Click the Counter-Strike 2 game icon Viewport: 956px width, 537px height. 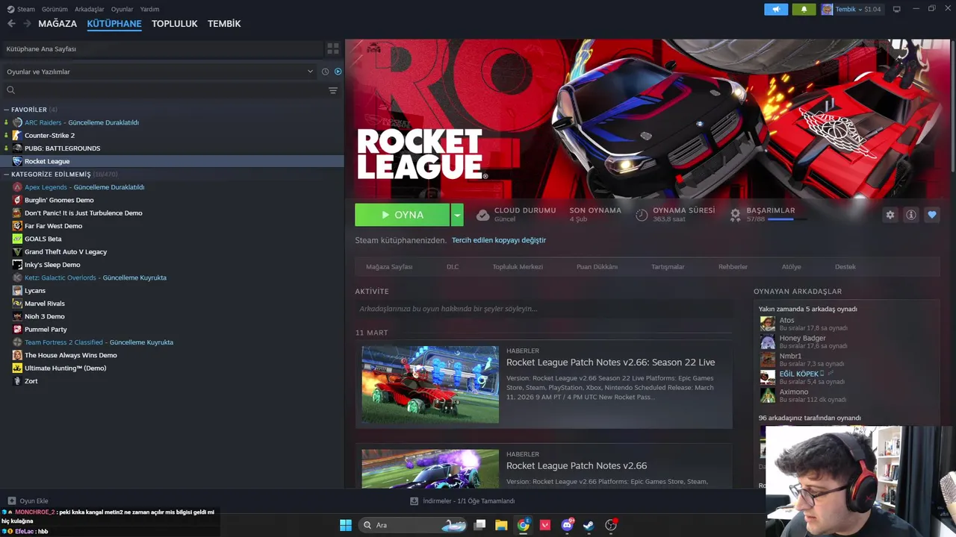[x=17, y=135]
